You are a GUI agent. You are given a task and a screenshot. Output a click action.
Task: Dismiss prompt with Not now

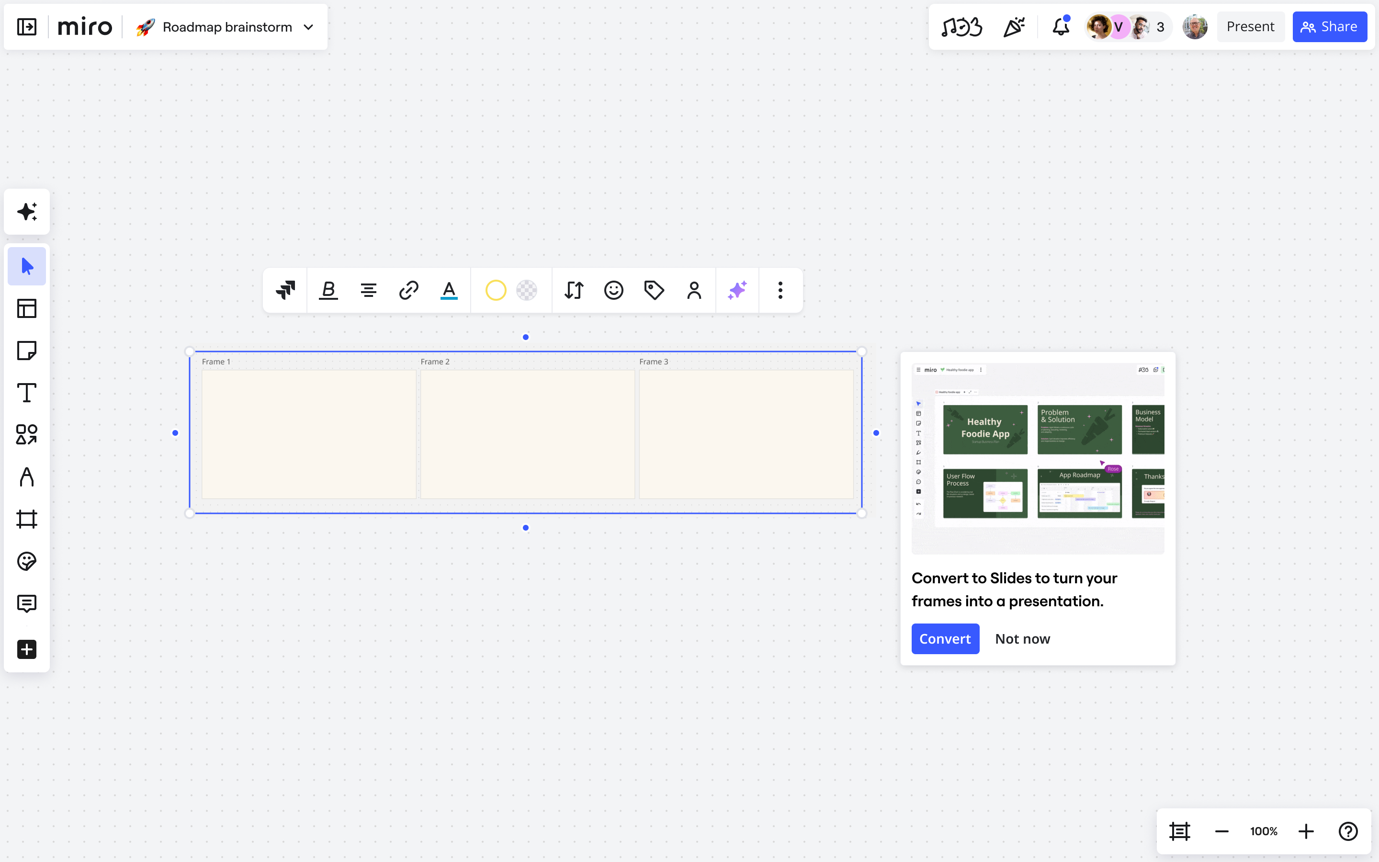(1022, 638)
